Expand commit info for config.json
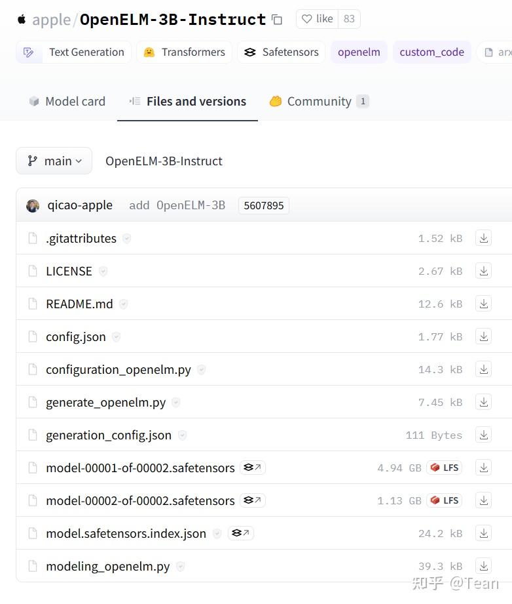 116,336
